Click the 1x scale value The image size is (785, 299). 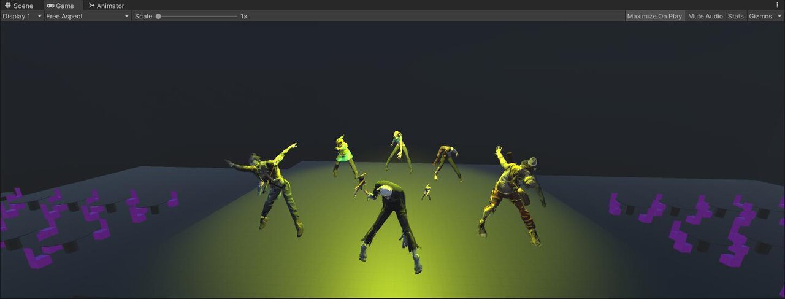point(243,16)
